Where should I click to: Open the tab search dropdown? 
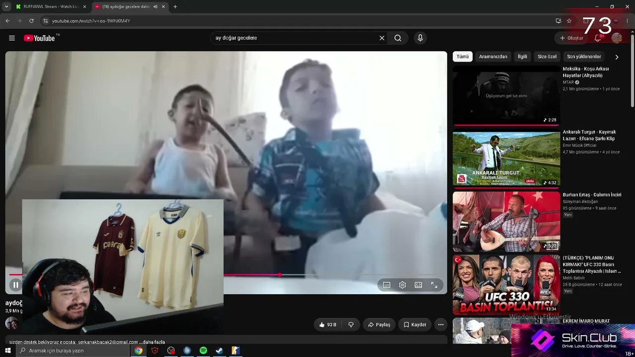(6, 6)
